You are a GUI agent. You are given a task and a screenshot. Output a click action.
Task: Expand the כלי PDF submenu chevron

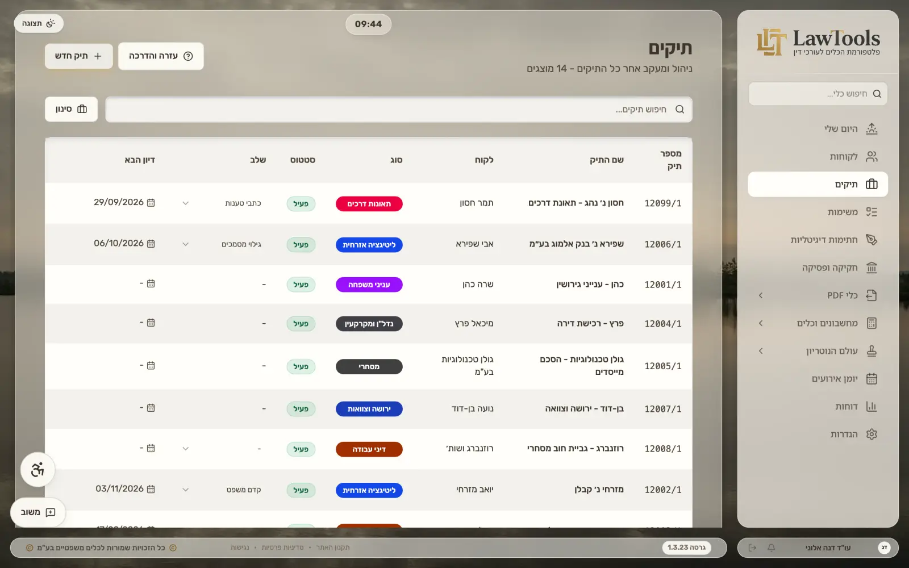tap(761, 295)
